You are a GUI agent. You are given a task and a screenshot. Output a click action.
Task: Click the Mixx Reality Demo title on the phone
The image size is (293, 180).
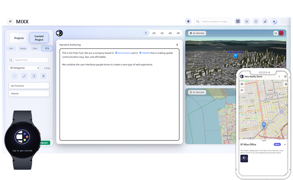tap(253, 77)
